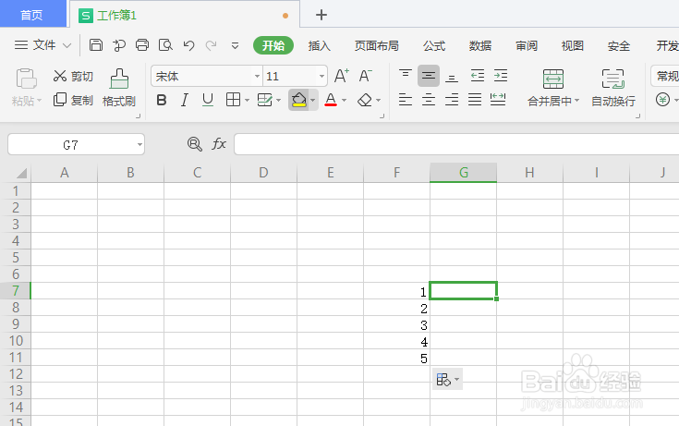Screen dimensions: 679x426
Task: Select column G header
Action: [464, 173]
